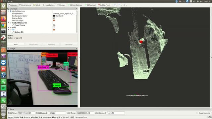This screenshot has height=119, width=212.
Task: Click the plus add-tool icon in toolbar
Action: [x=115, y=5]
